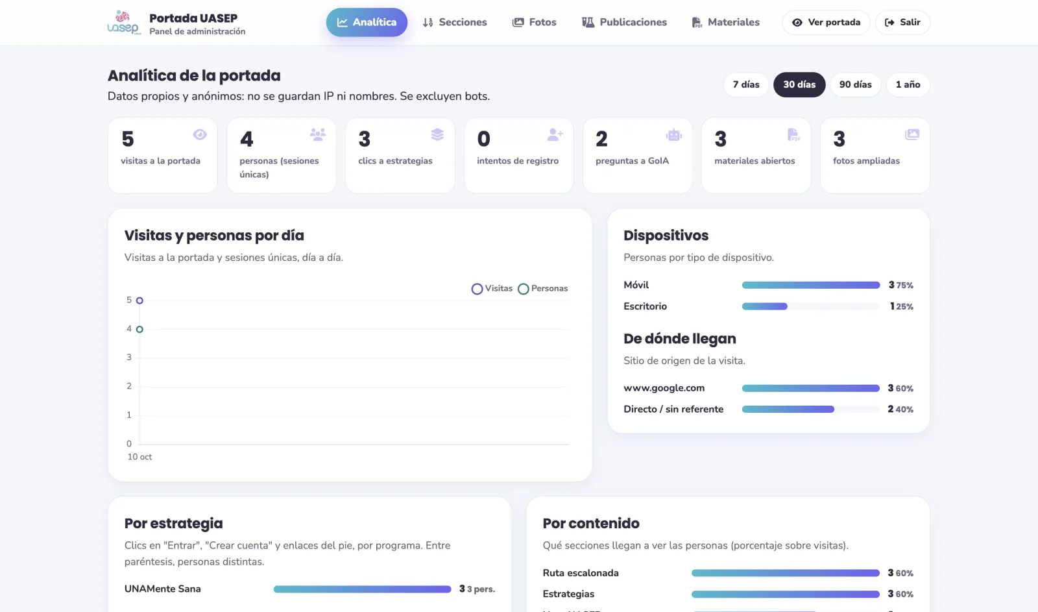Switch to the Publicaciones tab
Image resolution: width=1038 pixels, height=612 pixels.
click(624, 22)
